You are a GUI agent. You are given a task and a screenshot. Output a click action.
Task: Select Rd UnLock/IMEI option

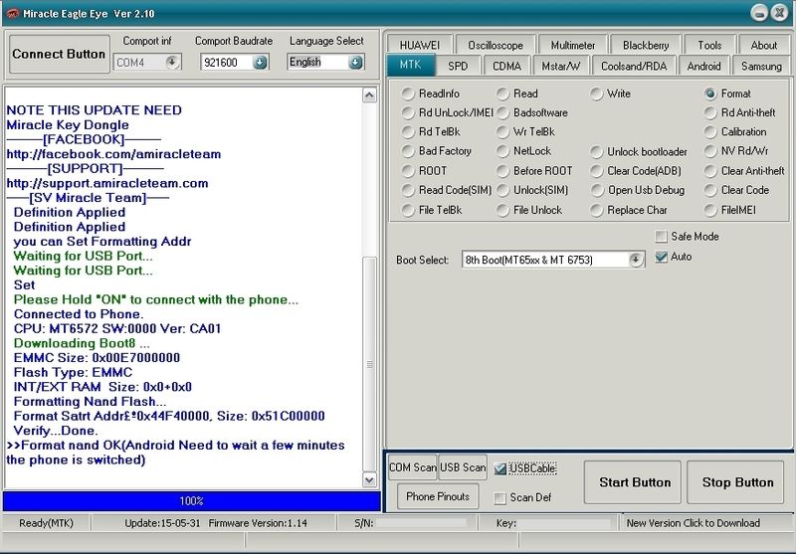pyautogui.click(x=447, y=112)
